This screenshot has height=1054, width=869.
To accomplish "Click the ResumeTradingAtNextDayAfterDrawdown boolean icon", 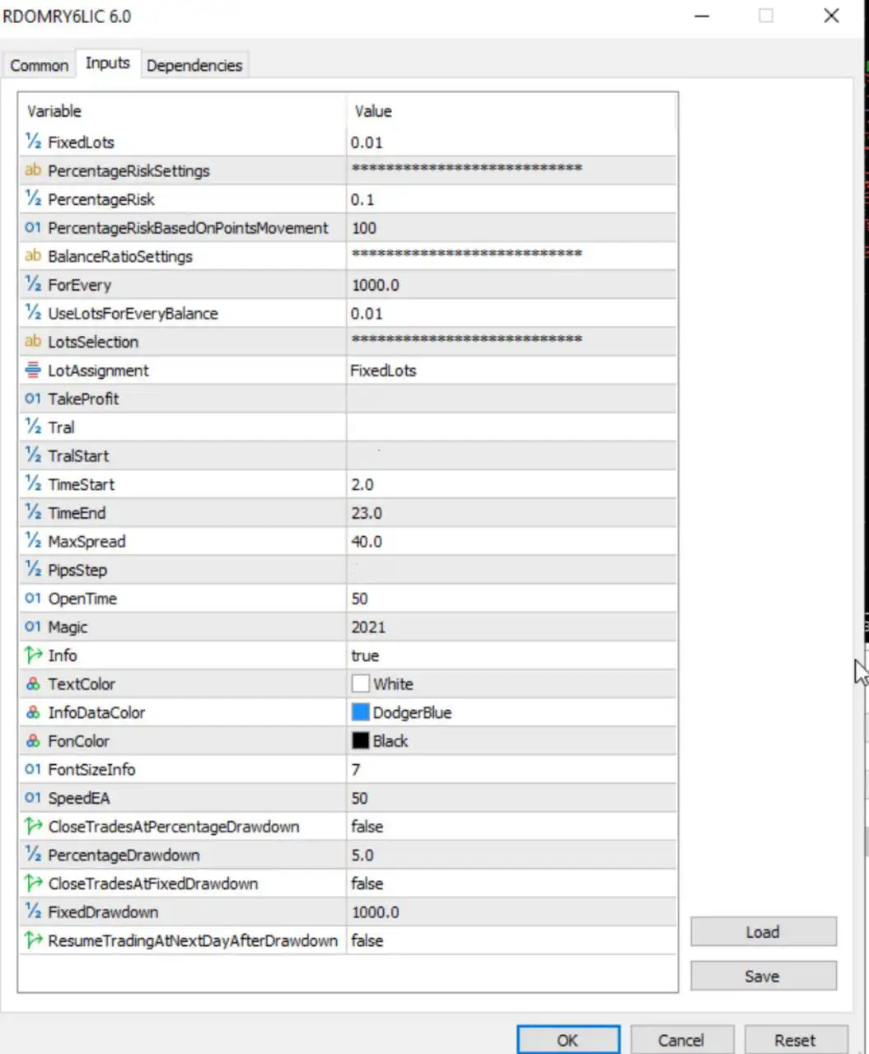I will (33, 940).
